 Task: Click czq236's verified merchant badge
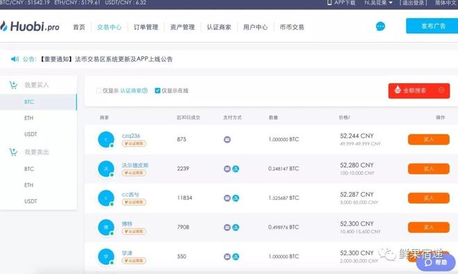[x=134, y=144]
